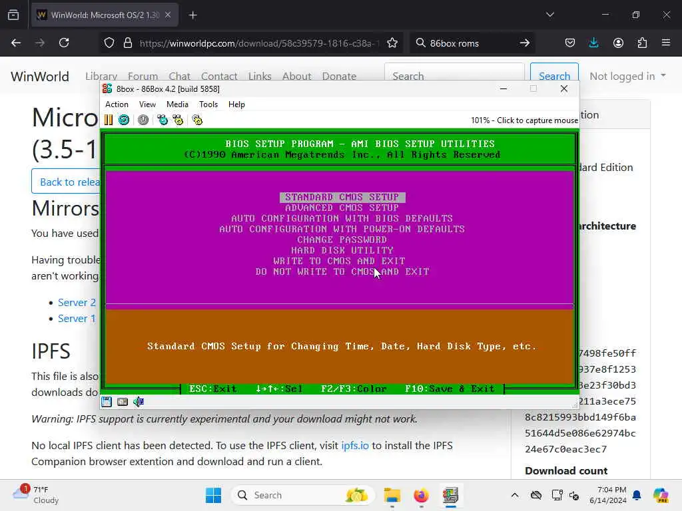Expand 'Not logged in' dropdown
The width and height of the screenshot is (682, 511).
[627, 76]
